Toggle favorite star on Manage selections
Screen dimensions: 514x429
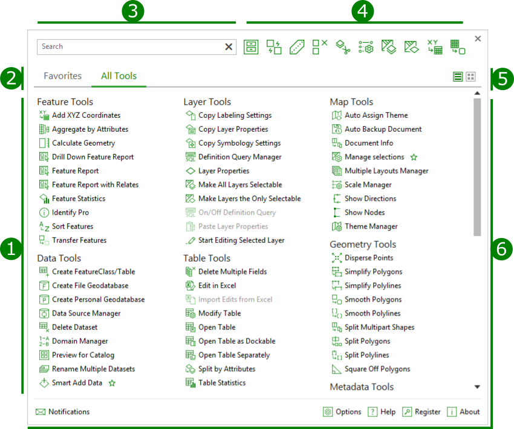coord(414,157)
